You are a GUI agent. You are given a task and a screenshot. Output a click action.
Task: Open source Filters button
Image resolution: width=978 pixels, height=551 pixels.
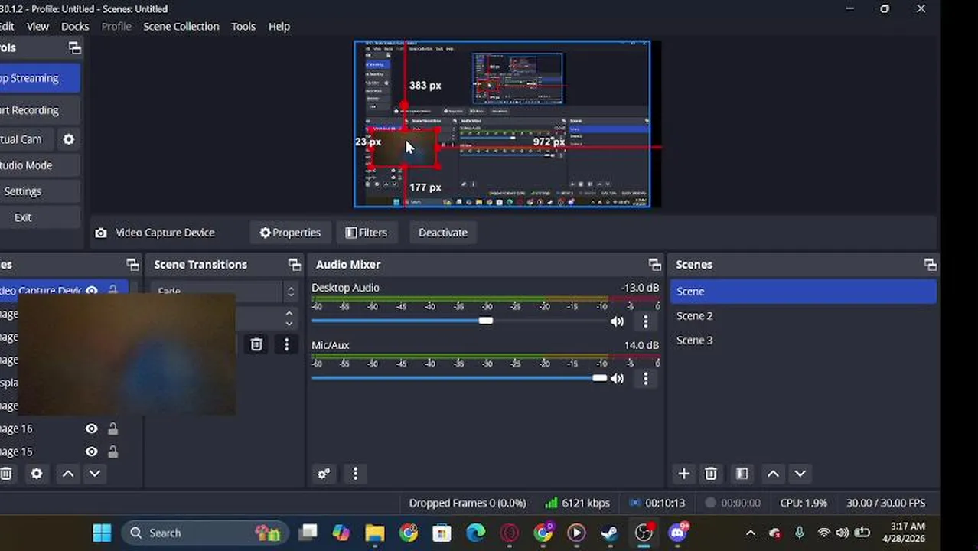point(366,233)
